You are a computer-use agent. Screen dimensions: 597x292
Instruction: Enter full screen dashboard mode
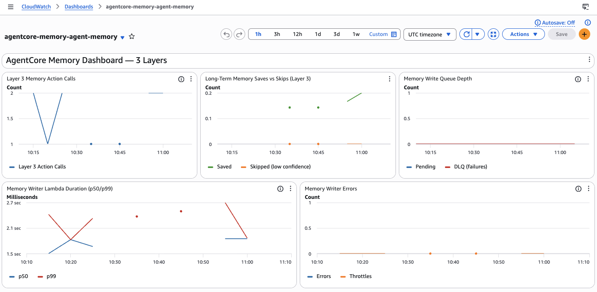click(493, 34)
